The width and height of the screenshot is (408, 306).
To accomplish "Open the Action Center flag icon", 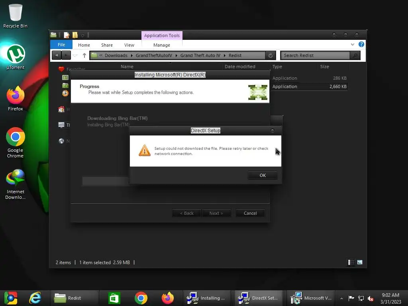I will pyautogui.click(x=351, y=298).
